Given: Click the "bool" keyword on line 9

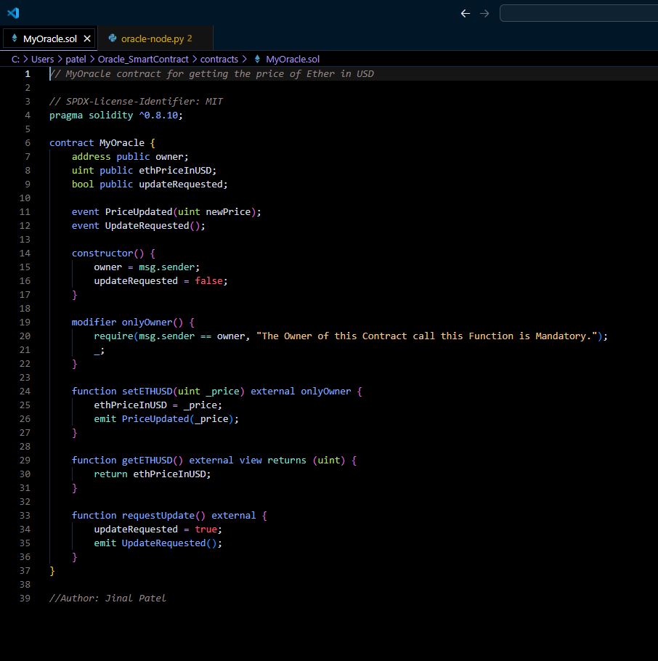Looking at the screenshot, I should [83, 184].
